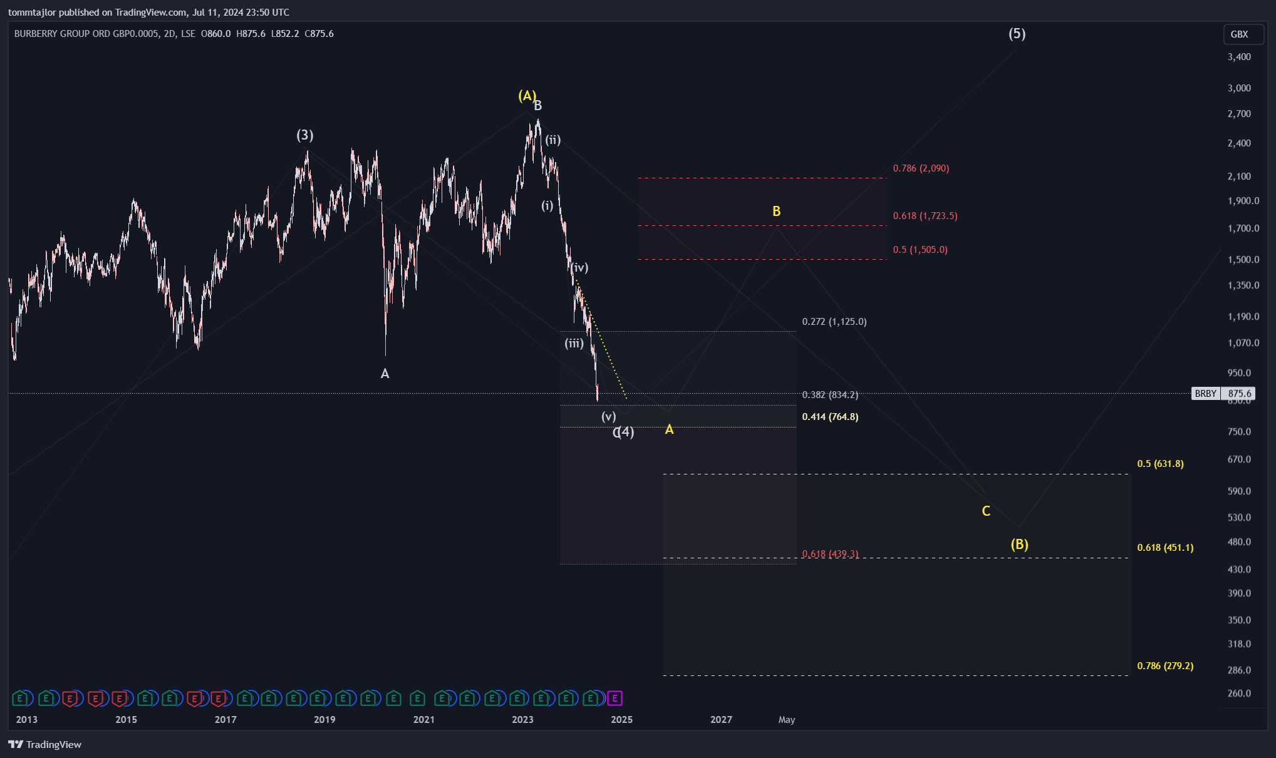Click the tommtajlor published on TradingView.com header
Image resolution: width=1276 pixels, height=758 pixels.
tap(148, 12)
